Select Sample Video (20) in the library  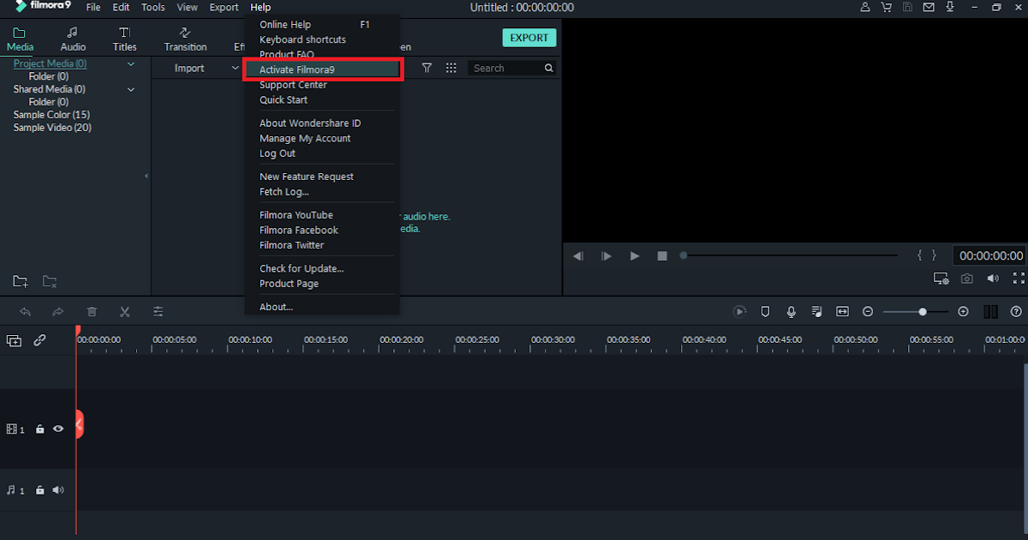click(x=52, y=128)
